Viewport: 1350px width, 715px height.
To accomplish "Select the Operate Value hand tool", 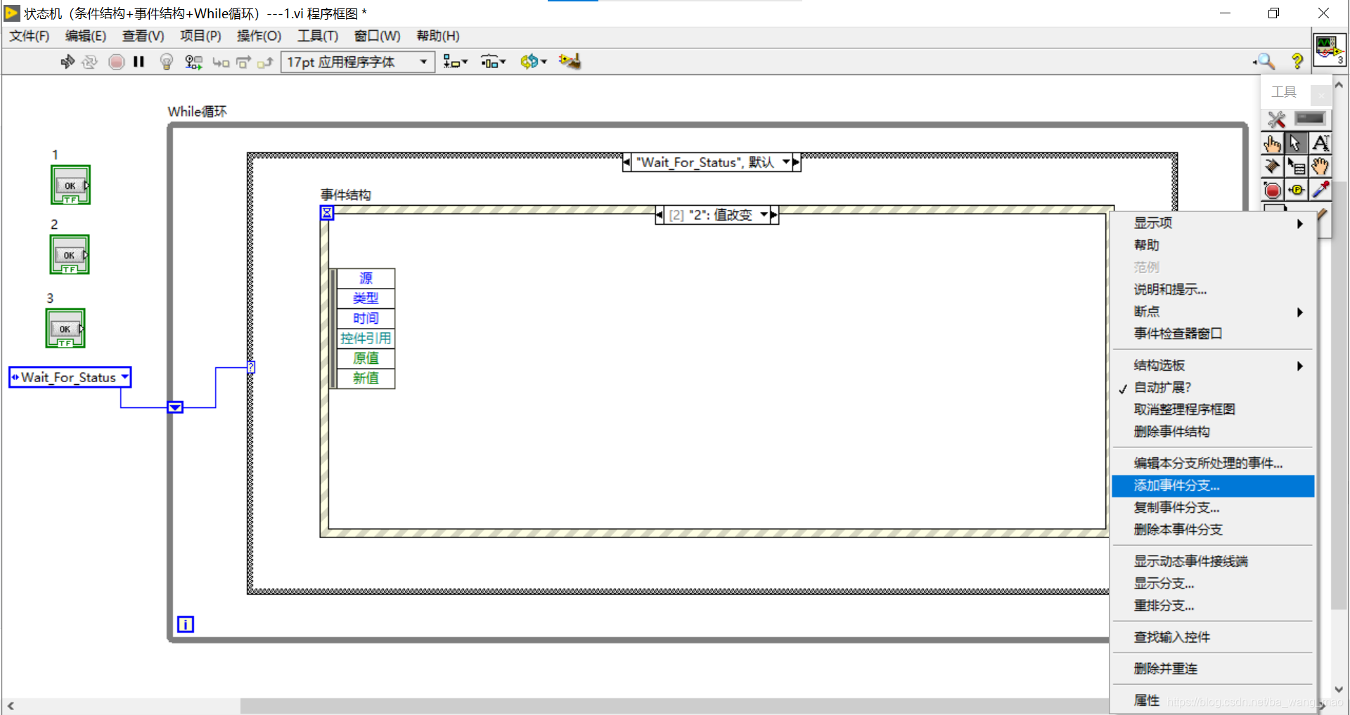I will pyautogui.click(x=1273, y=144).
